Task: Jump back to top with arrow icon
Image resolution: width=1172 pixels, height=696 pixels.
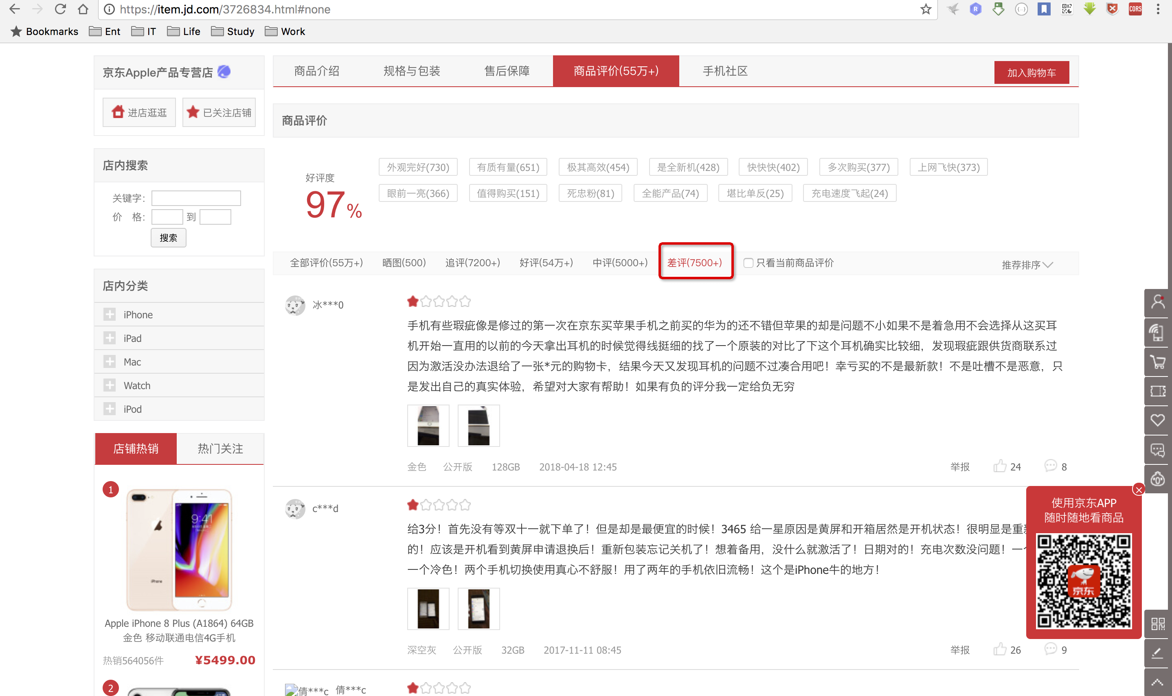Action: 1157,683
